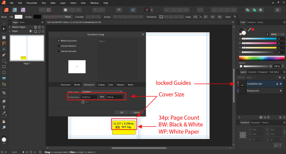
Task: Open the layer FX effects icon
Action: [268, 117]
